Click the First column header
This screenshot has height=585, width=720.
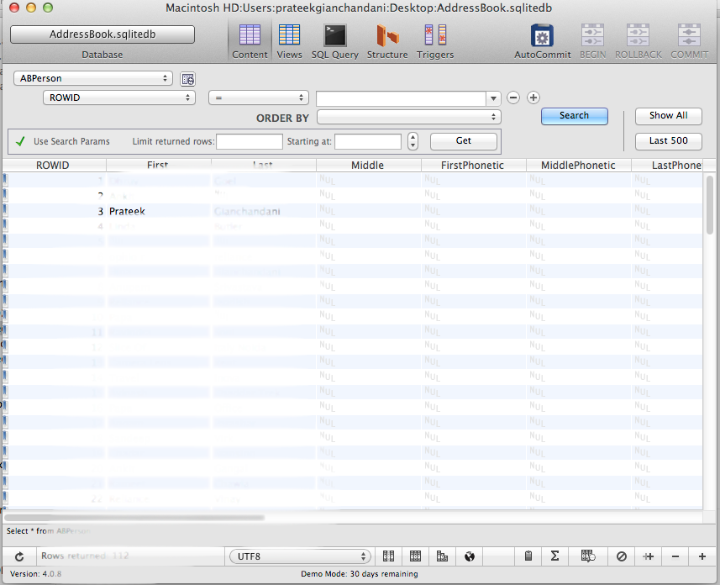(x=158, y=166)
